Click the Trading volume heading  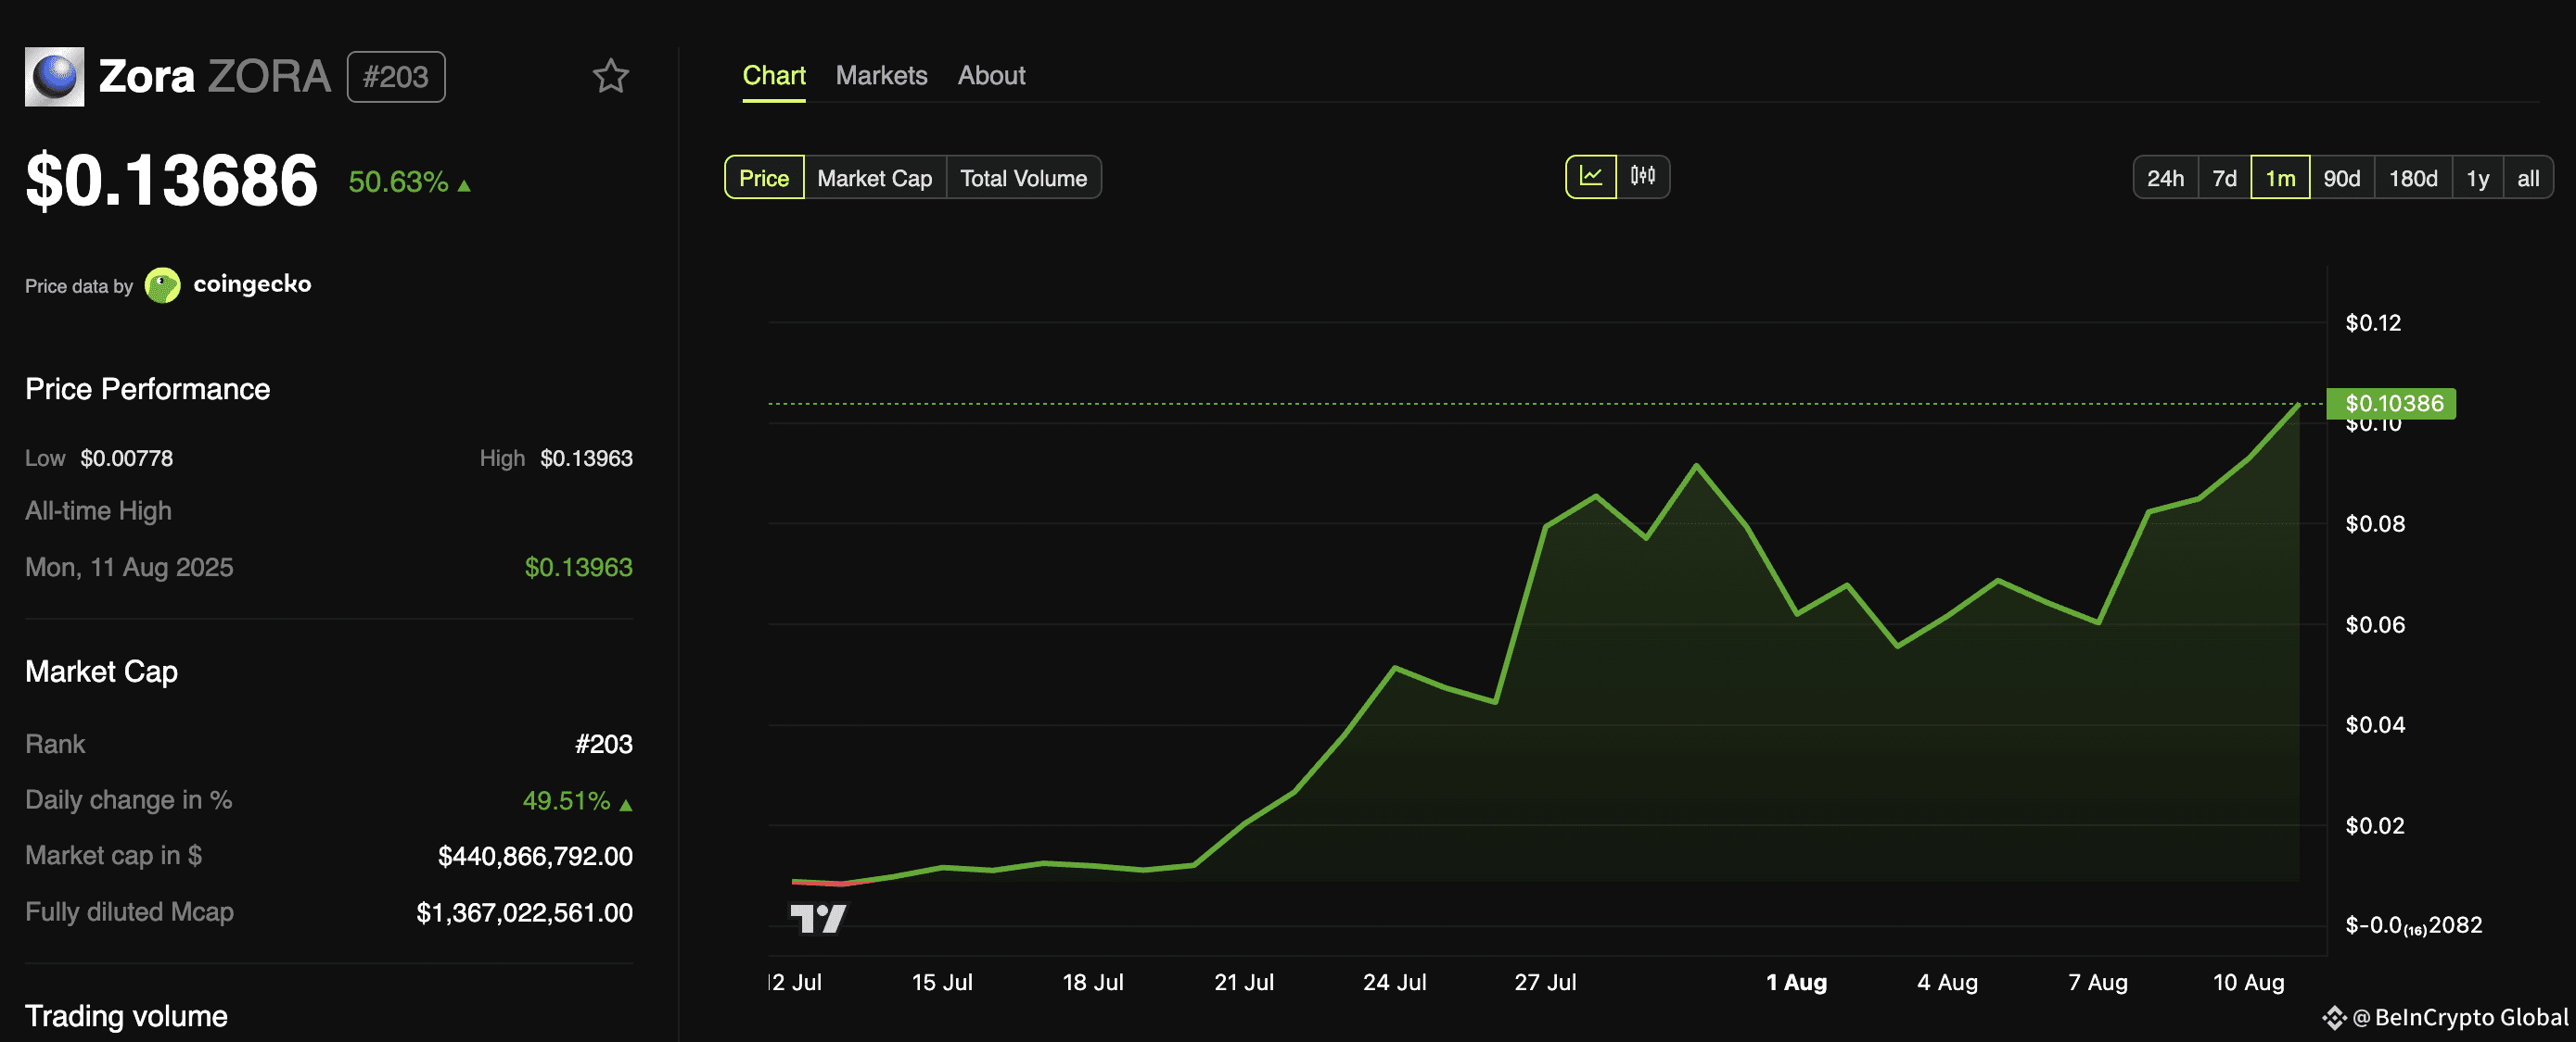coord(126,1016)
